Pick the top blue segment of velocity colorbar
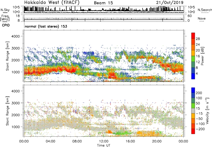Viewport: 212px width, 147px height. coord(193,90)
